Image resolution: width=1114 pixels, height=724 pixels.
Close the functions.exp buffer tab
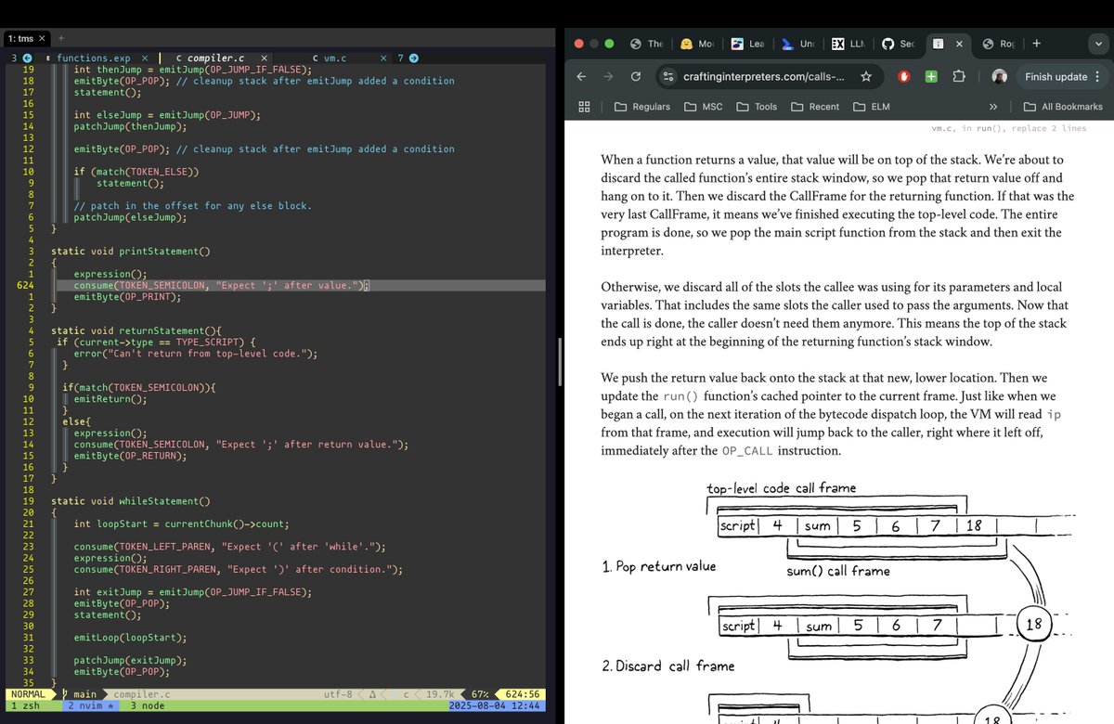[144, 58]
